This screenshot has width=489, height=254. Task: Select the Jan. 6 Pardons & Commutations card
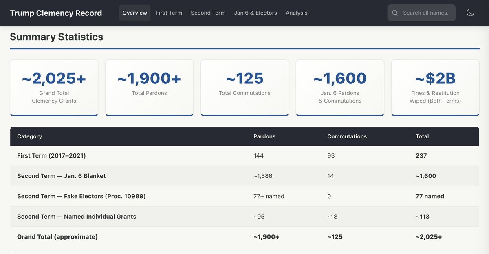340,88
